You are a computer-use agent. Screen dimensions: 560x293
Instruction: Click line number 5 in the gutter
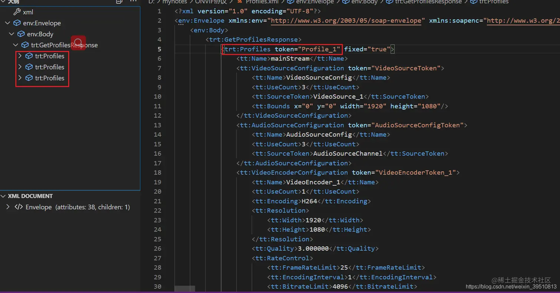click(x=159, y=49)
